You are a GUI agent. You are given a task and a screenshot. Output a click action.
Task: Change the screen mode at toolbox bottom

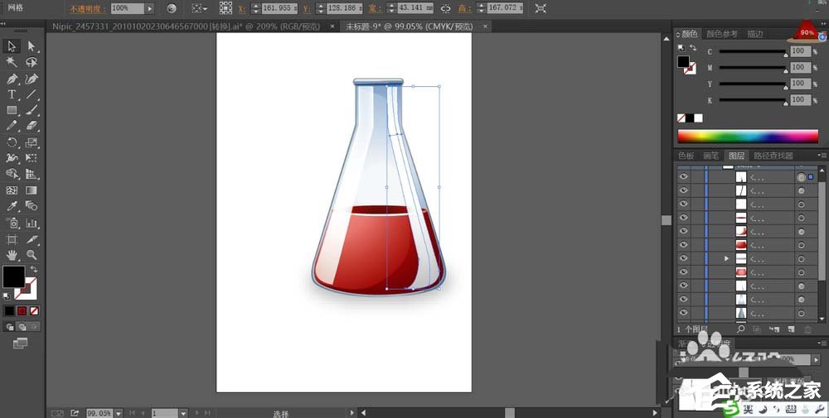20,344
